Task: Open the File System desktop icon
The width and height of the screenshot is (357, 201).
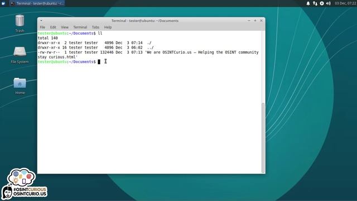Action: point(20,55)
